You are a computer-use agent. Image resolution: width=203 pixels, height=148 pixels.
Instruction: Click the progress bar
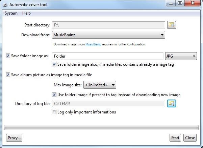coord(101,127)
